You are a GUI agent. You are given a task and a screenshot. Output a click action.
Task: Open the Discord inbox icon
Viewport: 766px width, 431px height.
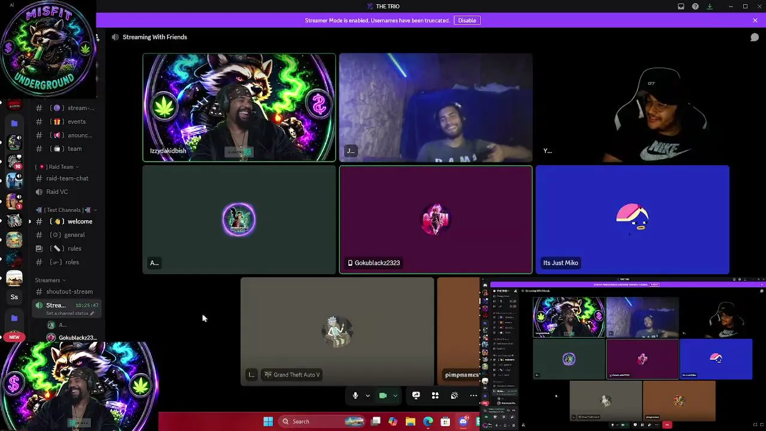(681, 7)
